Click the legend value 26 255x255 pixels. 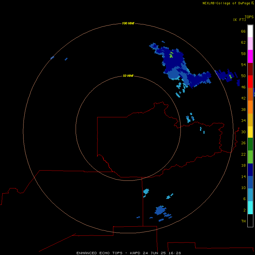(x=243, y=143)
